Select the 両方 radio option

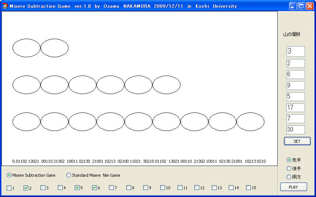tap(294, 177)
